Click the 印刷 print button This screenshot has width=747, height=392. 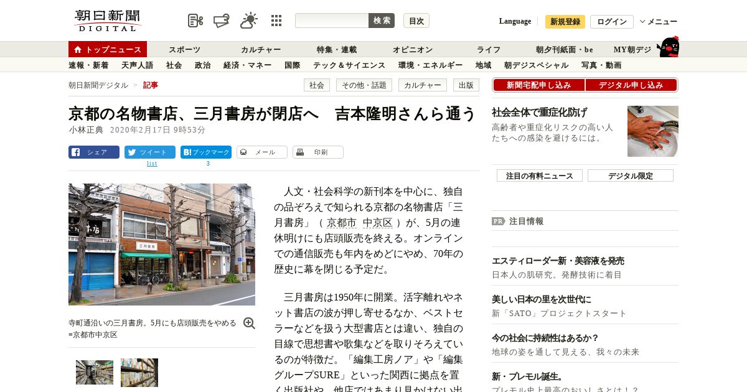pos(318,152)
